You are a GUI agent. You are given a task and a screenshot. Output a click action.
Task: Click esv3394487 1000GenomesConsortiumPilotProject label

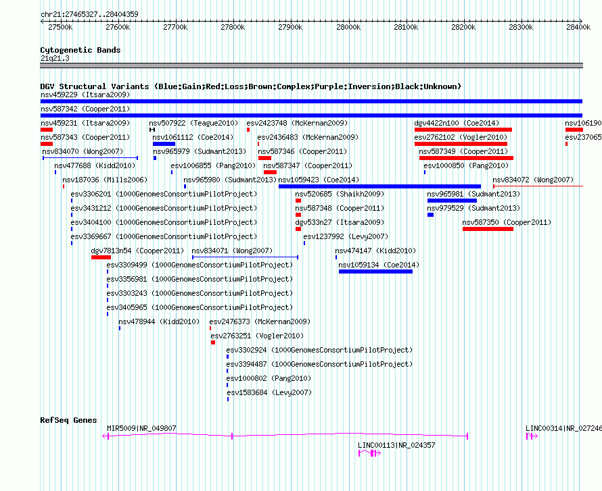(x=319, y=364)
